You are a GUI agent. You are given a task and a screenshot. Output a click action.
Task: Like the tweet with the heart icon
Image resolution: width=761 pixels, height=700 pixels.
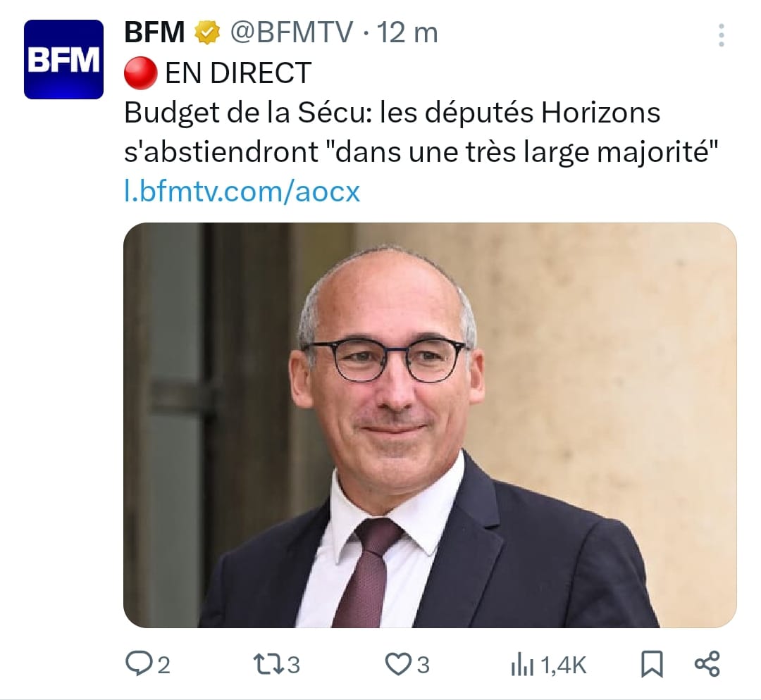pyautogui.click(x=398, y=664)
